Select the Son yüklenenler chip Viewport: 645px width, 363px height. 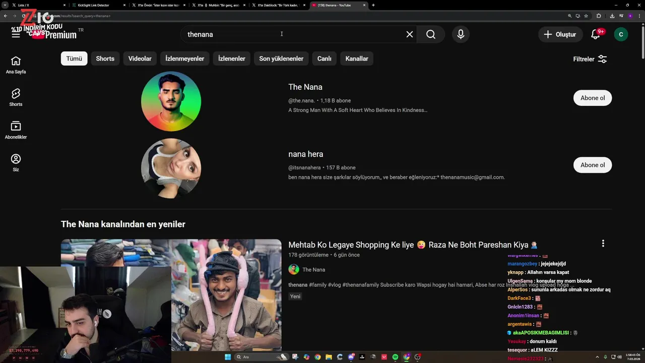pos(281,58)
